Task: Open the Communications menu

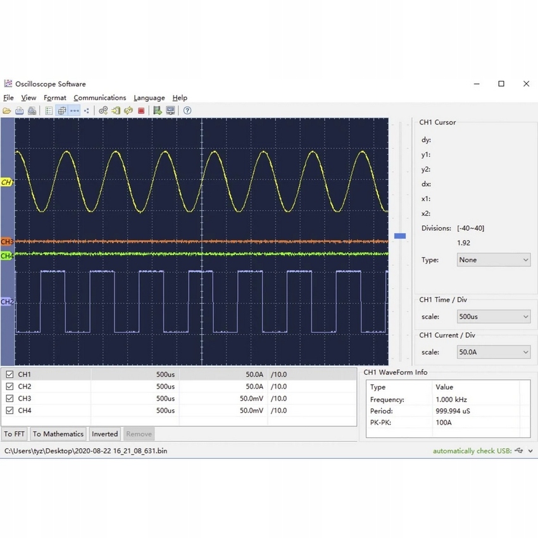Action: [99, 98]
